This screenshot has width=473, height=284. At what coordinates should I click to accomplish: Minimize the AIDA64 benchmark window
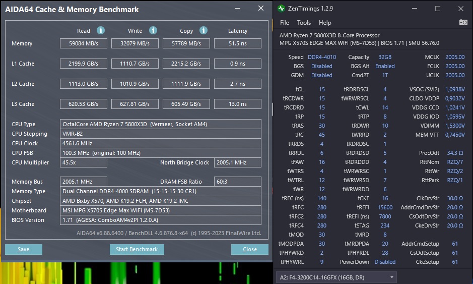pos(238,8)
